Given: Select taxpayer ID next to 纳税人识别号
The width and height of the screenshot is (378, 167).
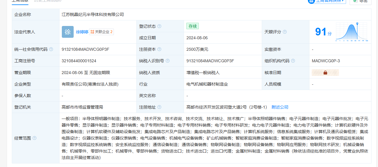Looking at the screenshot, I should point(210,61).
